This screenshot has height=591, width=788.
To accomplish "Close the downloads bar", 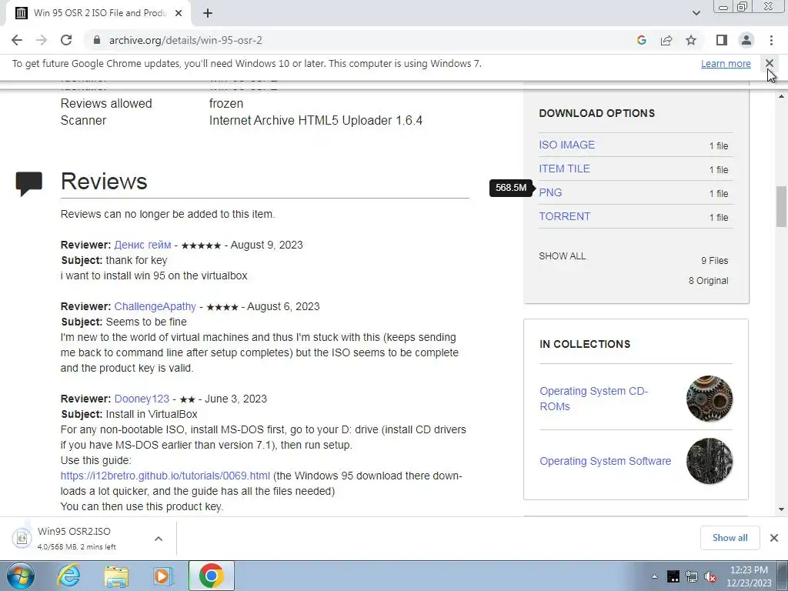I will tap(774, 538).
